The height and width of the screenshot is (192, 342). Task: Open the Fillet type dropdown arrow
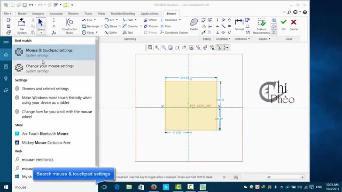135,20
